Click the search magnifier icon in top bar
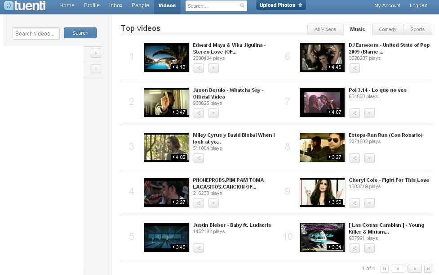Viewport: 439px width, 275px height. point(242,5)
